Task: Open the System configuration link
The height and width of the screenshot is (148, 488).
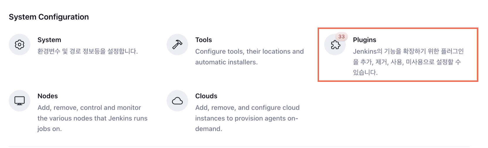Action: (49, 40)
